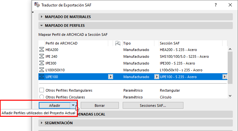Open the dialog help question mark
Screen dimensions: 238x131
[x=215, y=5]
